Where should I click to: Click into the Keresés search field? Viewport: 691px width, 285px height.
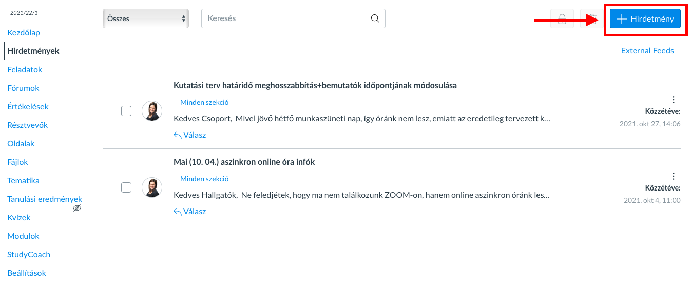point(293,18)
